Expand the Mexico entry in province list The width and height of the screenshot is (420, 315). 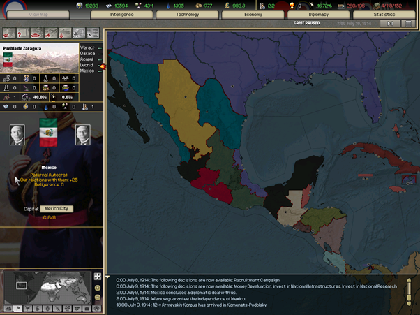[100, 71]
